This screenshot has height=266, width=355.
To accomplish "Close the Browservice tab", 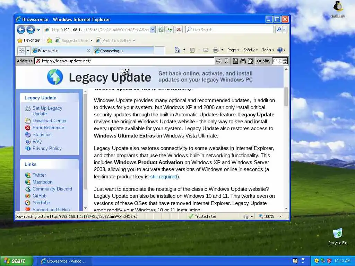I will tap(88, 51).
